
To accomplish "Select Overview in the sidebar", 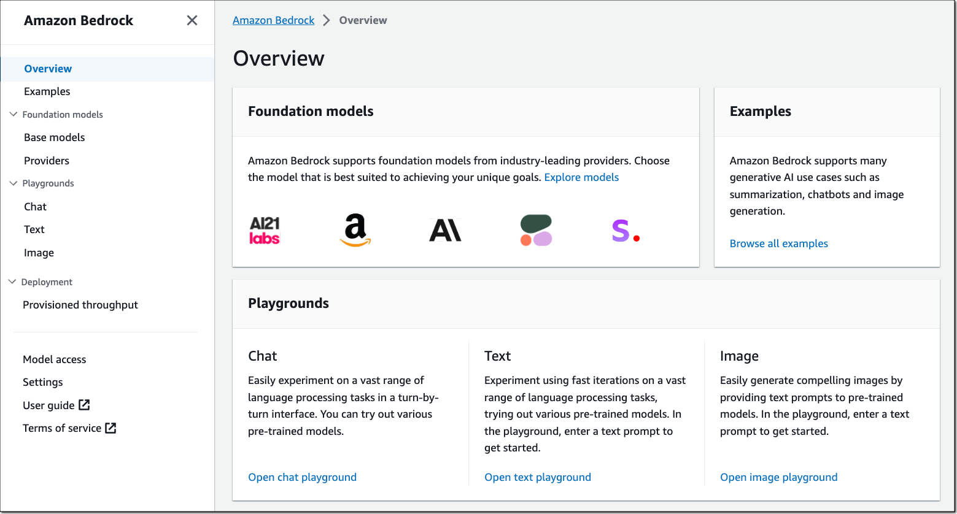I will click(x=48, y=69).
